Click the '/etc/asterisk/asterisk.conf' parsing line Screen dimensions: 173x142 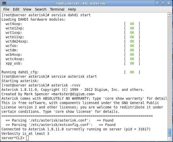point(60,120)
